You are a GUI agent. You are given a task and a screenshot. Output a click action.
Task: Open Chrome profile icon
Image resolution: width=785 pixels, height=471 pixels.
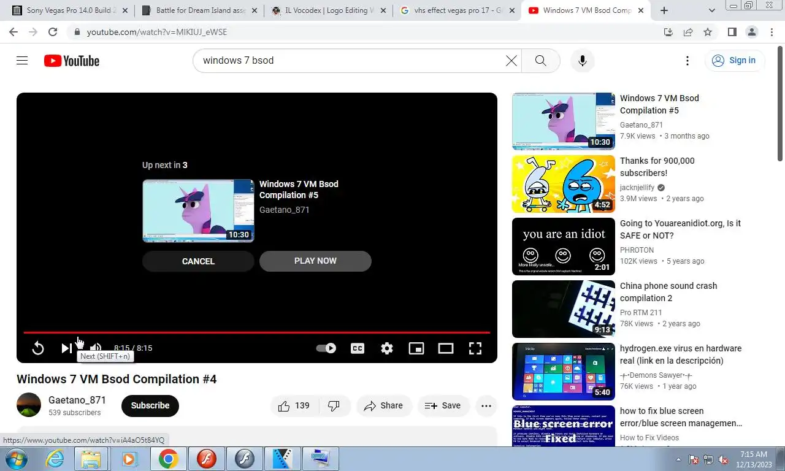tap(752, 32)
